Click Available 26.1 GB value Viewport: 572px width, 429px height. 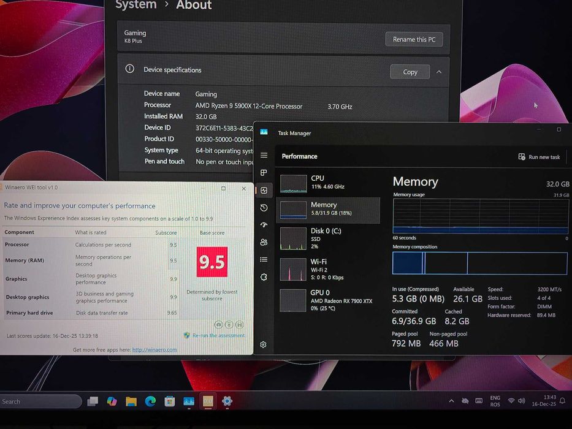tap(468, 299)
